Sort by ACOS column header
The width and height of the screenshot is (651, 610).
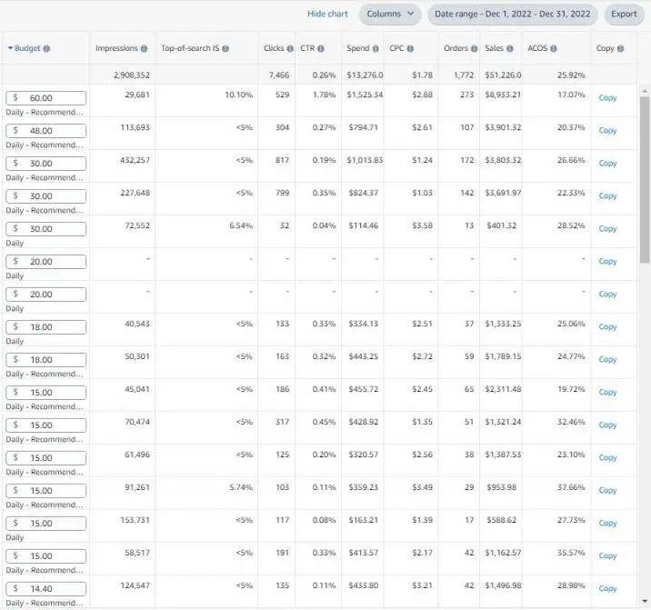point(537,48)
